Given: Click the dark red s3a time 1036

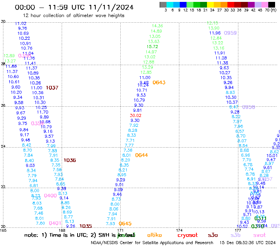Looking at the screenshot, I should (70, 160).
